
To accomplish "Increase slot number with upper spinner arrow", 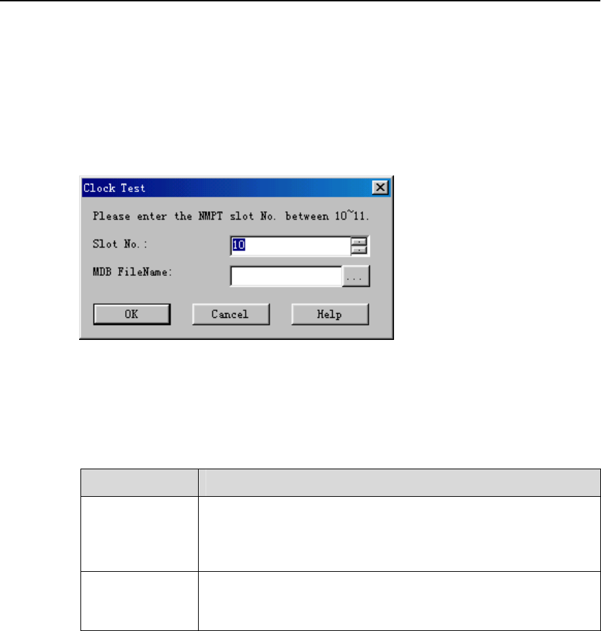I will click(x=359, y=242).
